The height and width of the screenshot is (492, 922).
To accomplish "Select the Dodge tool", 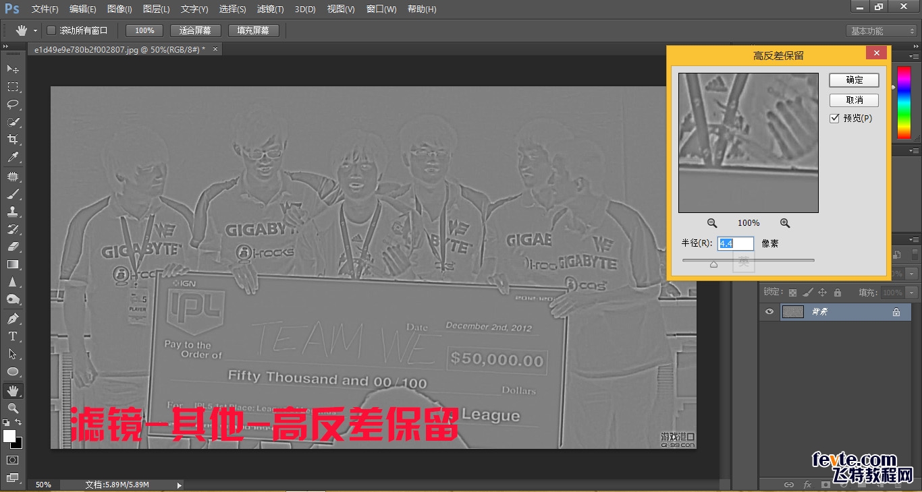I will [13, 299].
